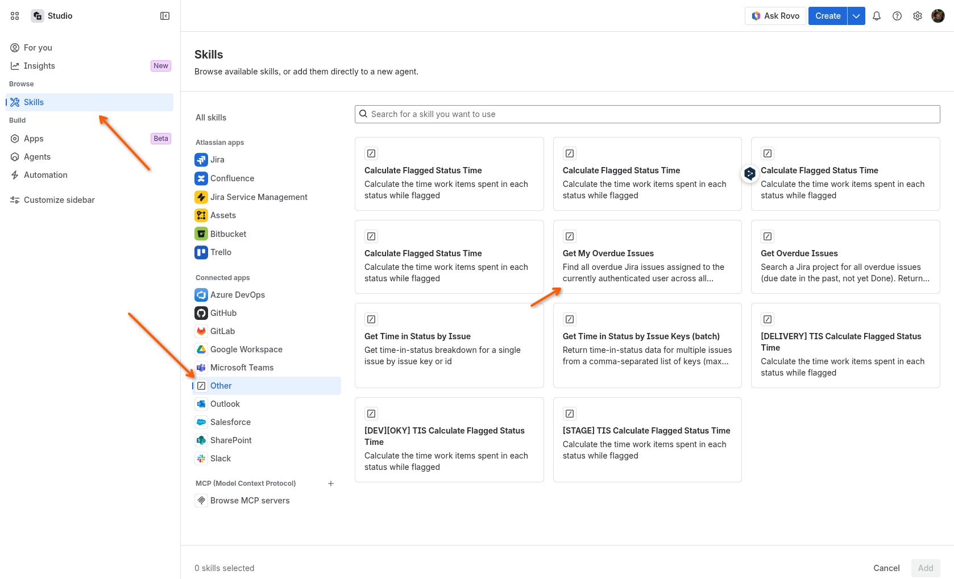
Task: Open Automation in the sidebar
Action: (x=89, y=175)
